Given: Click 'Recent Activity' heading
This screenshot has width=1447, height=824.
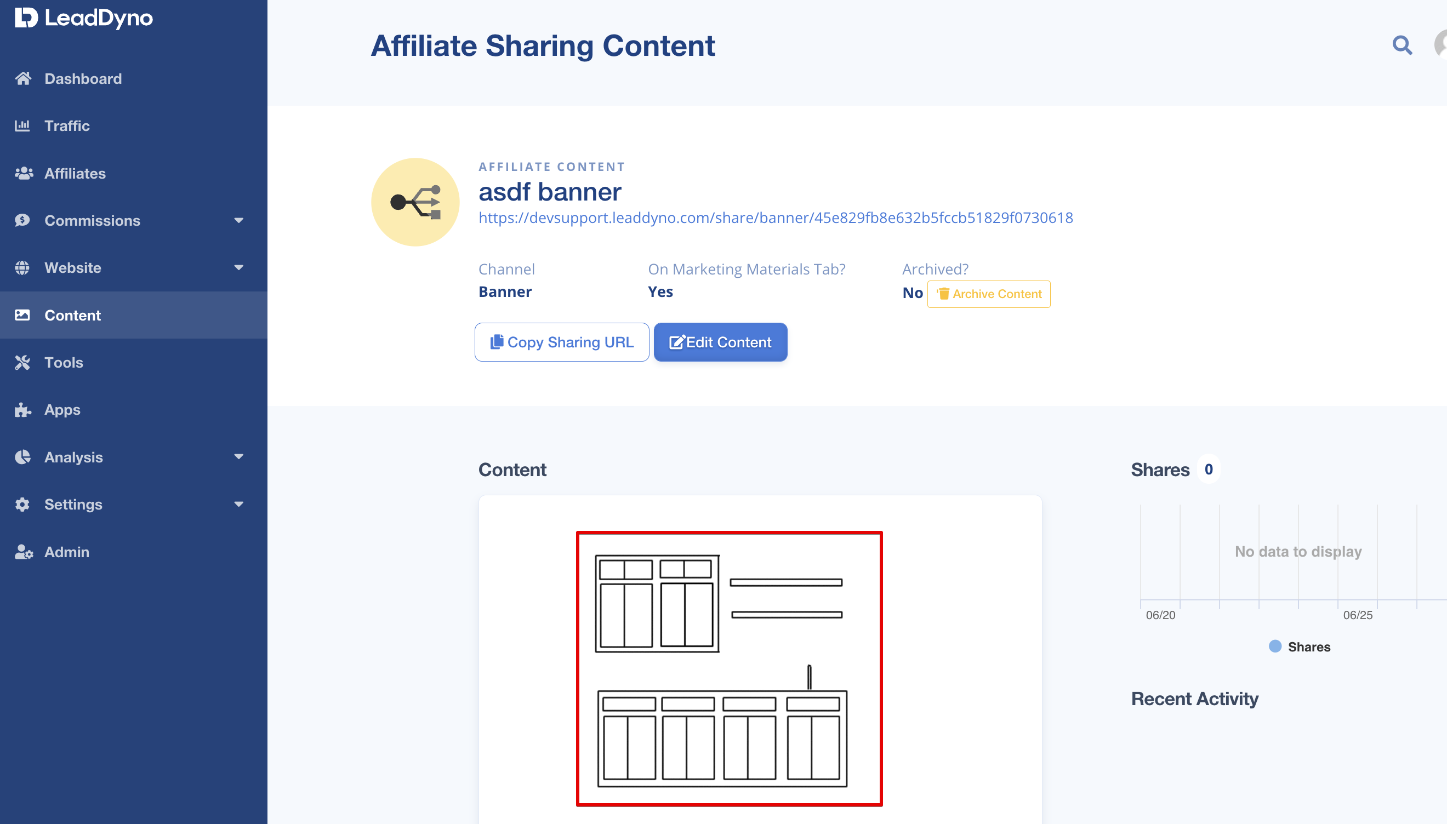Looking at the screenshot, I should [1194, 699].
